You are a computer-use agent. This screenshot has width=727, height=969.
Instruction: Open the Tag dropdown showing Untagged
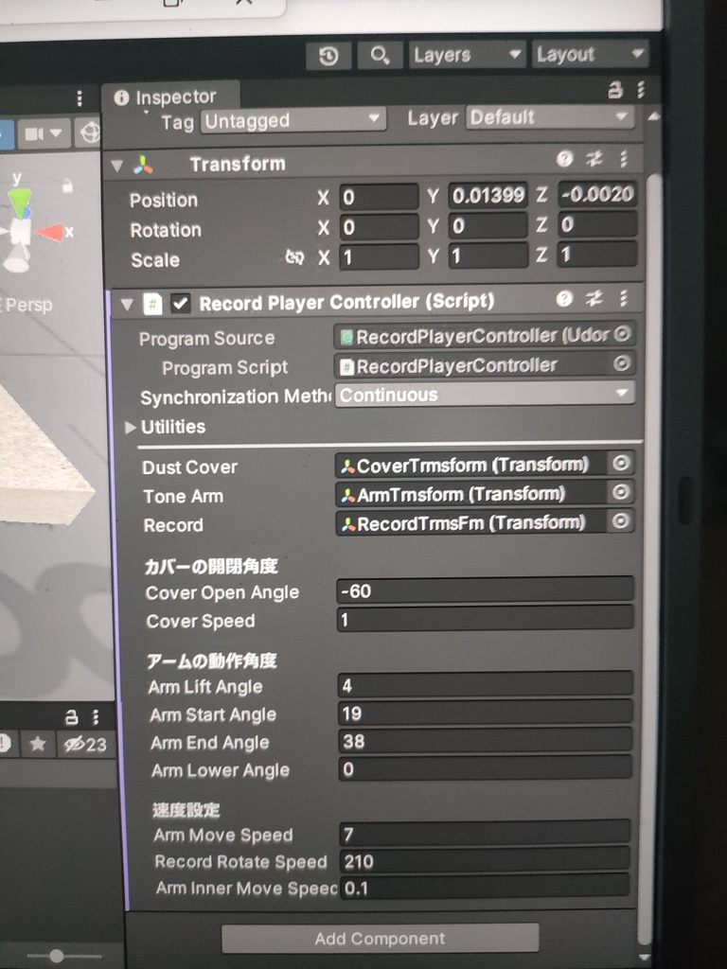point(293,120)
